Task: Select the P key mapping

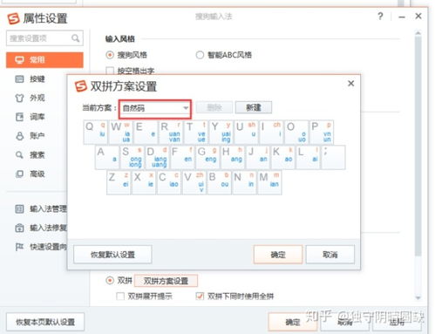Action: tap(322, 133)
